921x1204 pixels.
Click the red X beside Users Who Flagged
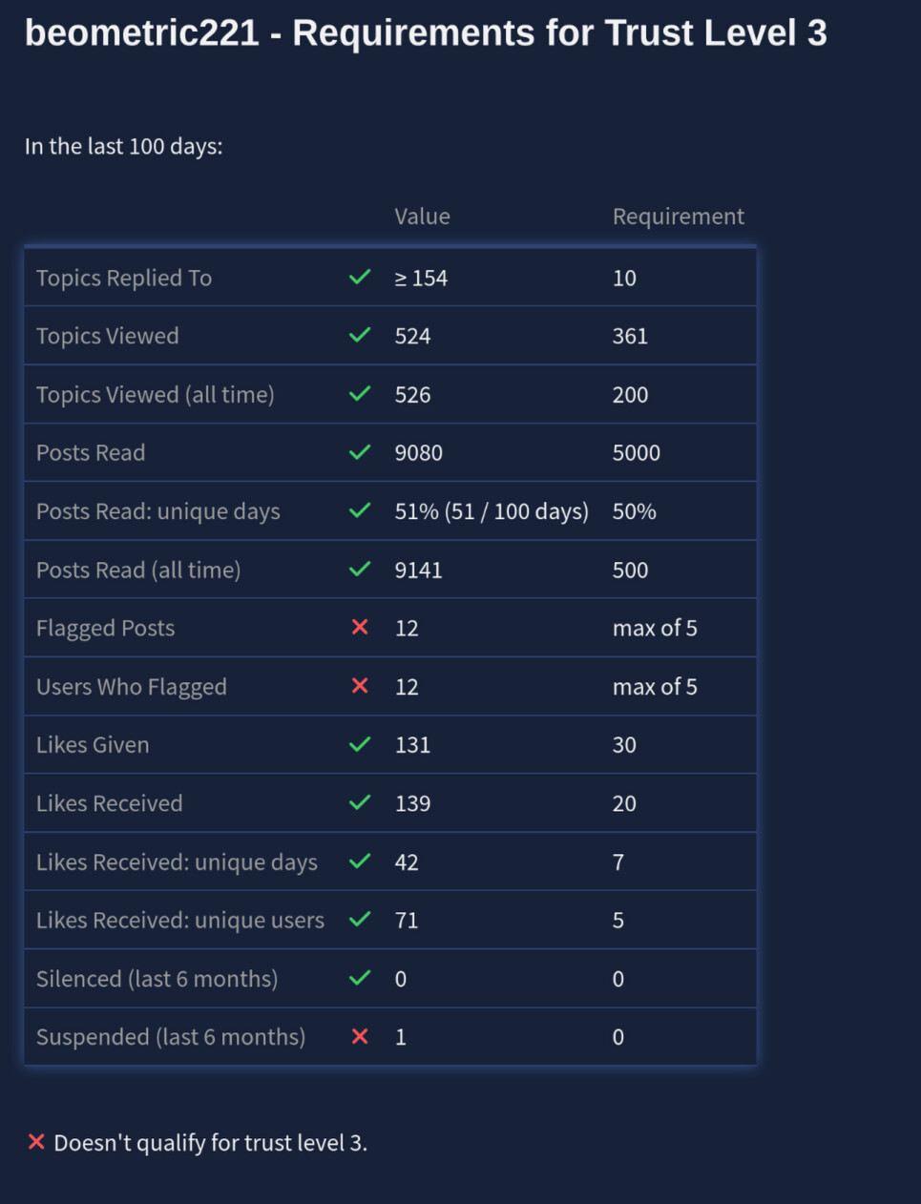tap(360, 686)
